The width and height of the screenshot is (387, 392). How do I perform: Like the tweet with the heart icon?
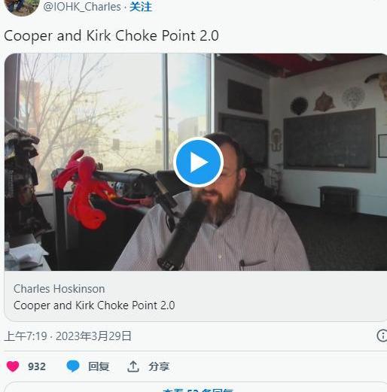[13, 366]
